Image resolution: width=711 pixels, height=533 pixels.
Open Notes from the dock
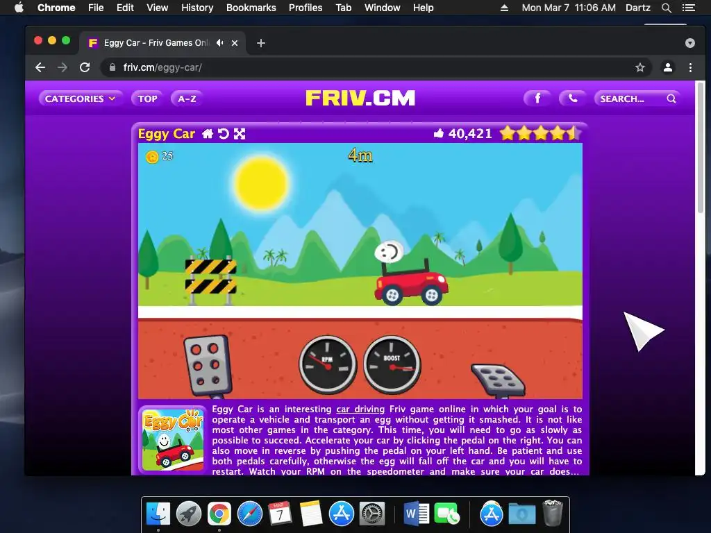click(311, 514)
